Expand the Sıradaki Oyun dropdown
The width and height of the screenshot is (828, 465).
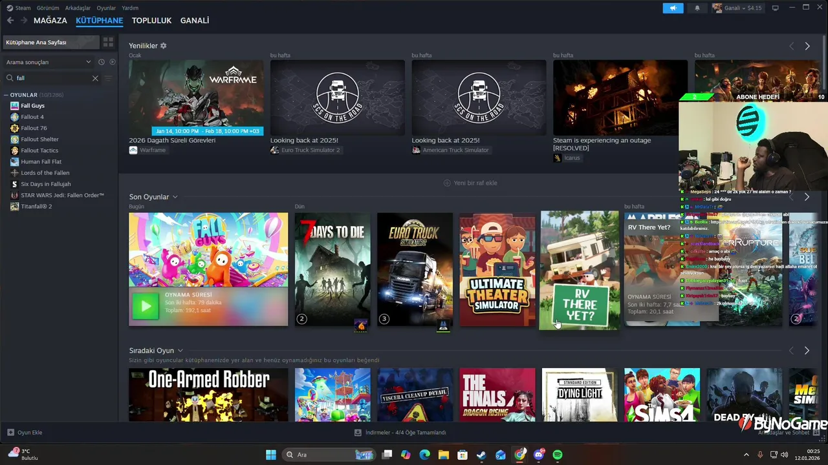[180, 351]
